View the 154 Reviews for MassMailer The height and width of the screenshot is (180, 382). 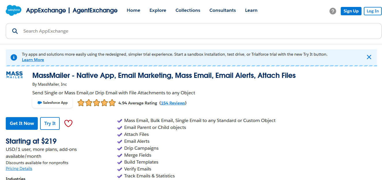[173, 103]
